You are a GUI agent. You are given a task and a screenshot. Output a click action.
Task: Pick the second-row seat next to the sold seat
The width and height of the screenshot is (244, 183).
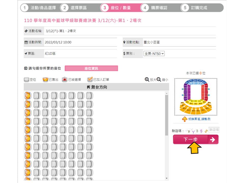(x=37, y=104)
